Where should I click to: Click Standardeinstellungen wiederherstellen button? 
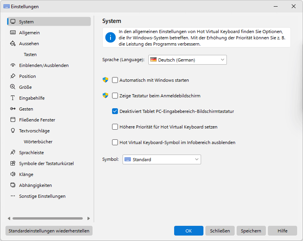point(49,230)
